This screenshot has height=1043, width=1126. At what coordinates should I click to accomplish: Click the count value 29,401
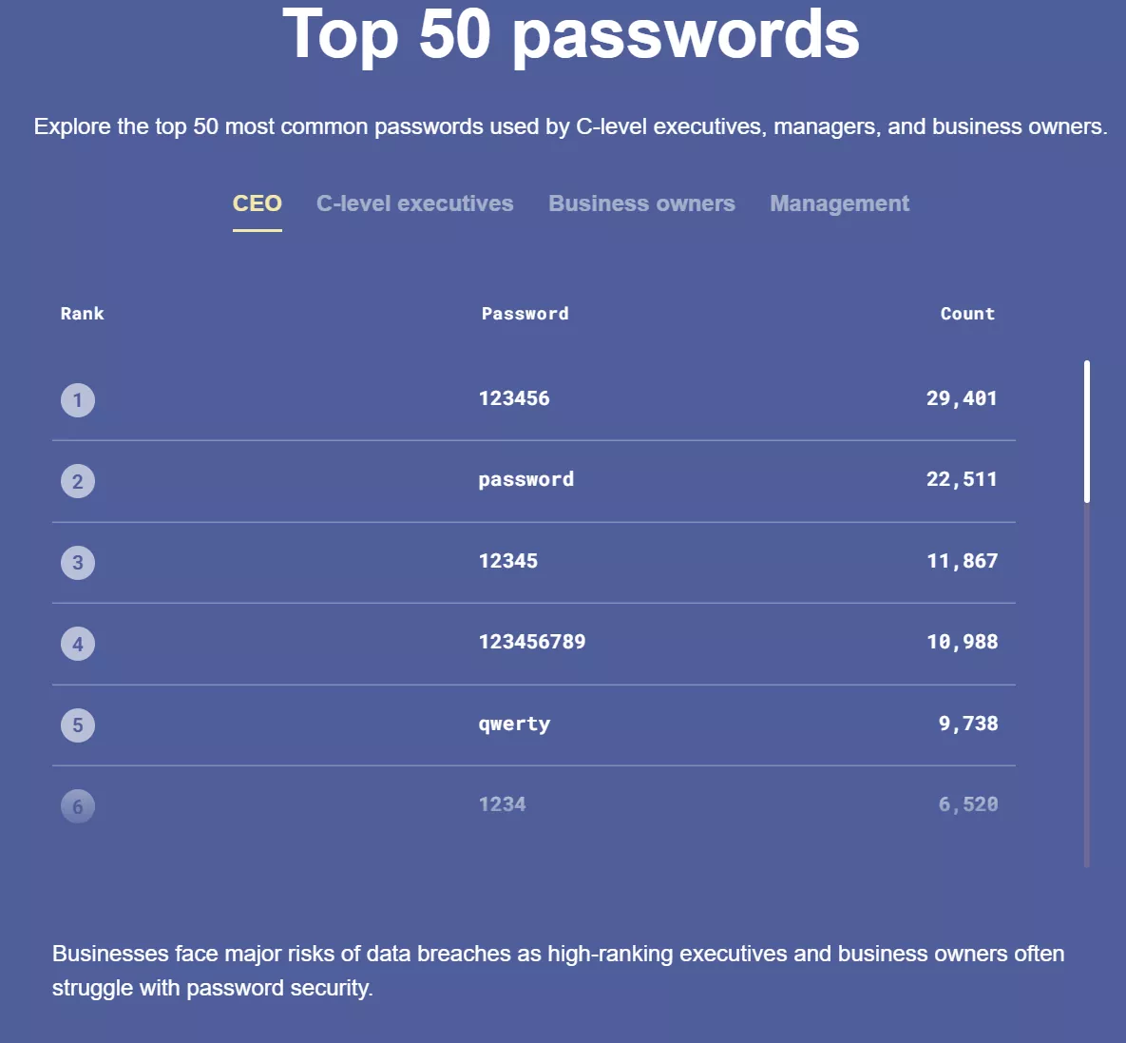(x=962, y=398)
